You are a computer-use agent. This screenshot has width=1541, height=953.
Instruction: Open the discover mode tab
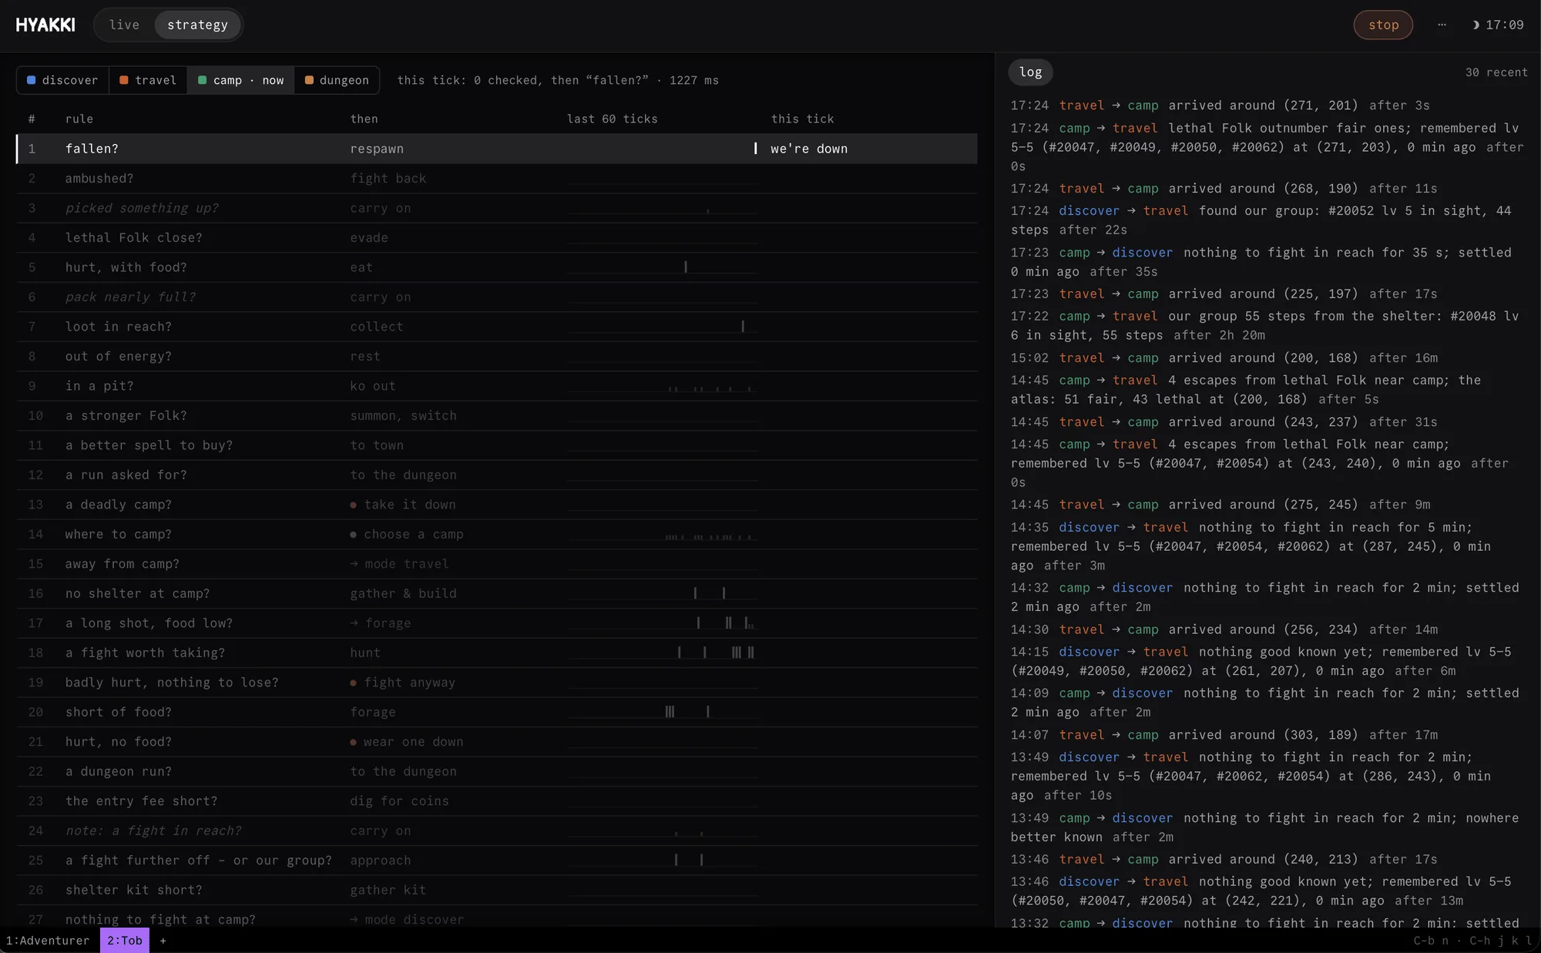tap(62, 80)
